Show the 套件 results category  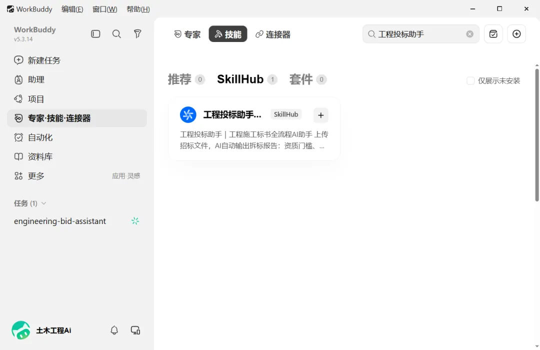(307, 79)
